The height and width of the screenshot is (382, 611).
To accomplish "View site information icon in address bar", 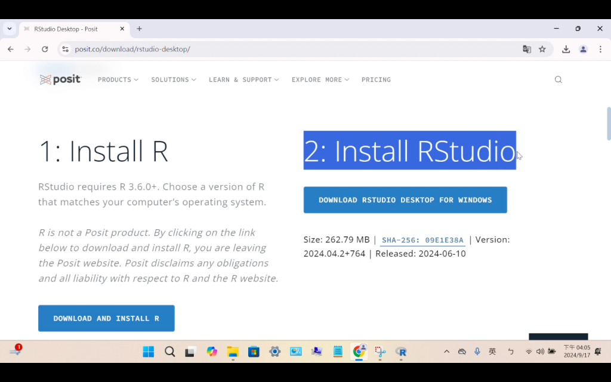I will pos(66,49).
